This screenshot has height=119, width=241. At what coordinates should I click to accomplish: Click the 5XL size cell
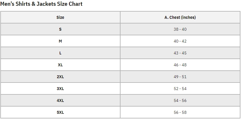point(60,112)
